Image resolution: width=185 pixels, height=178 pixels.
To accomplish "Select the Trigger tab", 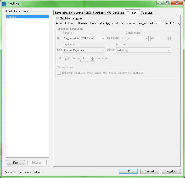I will (x=132, y=12).
